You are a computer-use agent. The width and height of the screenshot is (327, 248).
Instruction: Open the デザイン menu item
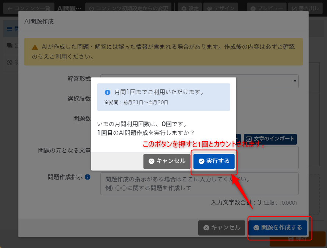(x=221, y=7)
